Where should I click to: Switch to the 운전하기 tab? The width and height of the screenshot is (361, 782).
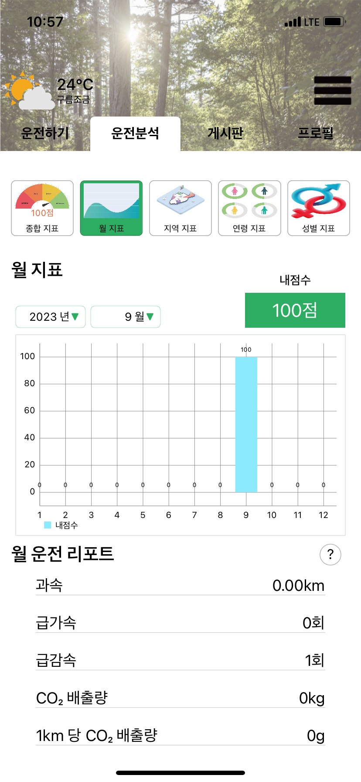pos(45,133)
